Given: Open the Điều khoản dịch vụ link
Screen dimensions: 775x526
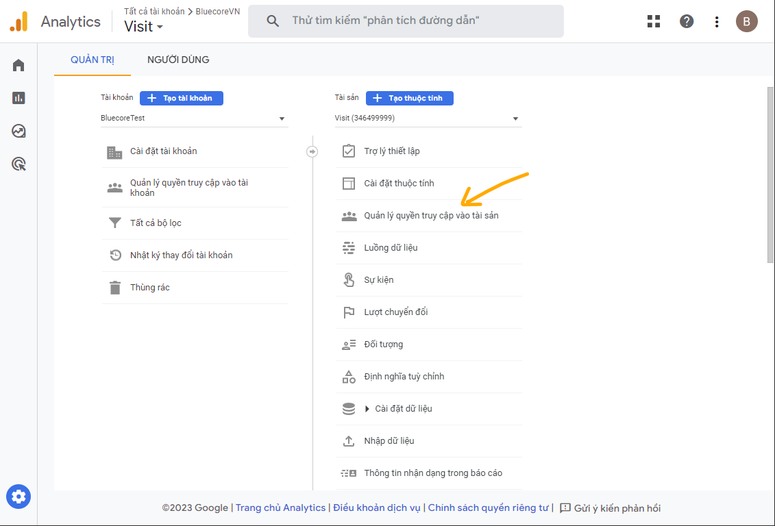Looking at the screenshot, I should (x=378, y=508).
